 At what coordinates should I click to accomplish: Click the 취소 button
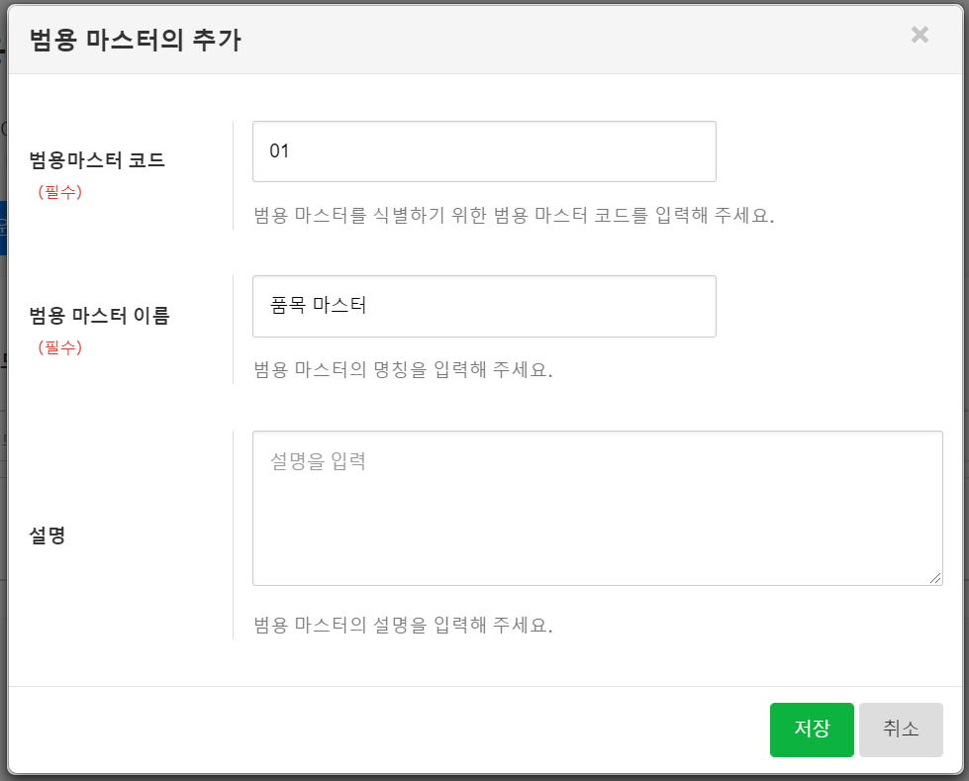(901, 730)
